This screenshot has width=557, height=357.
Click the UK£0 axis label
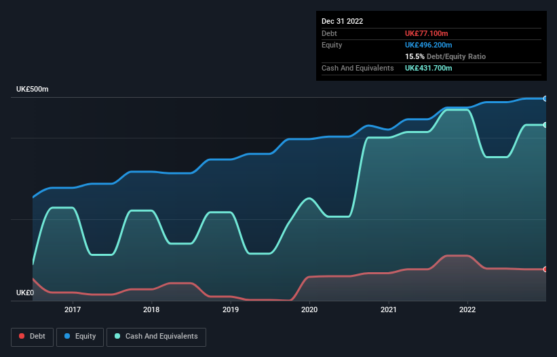[x=25, y=293]
